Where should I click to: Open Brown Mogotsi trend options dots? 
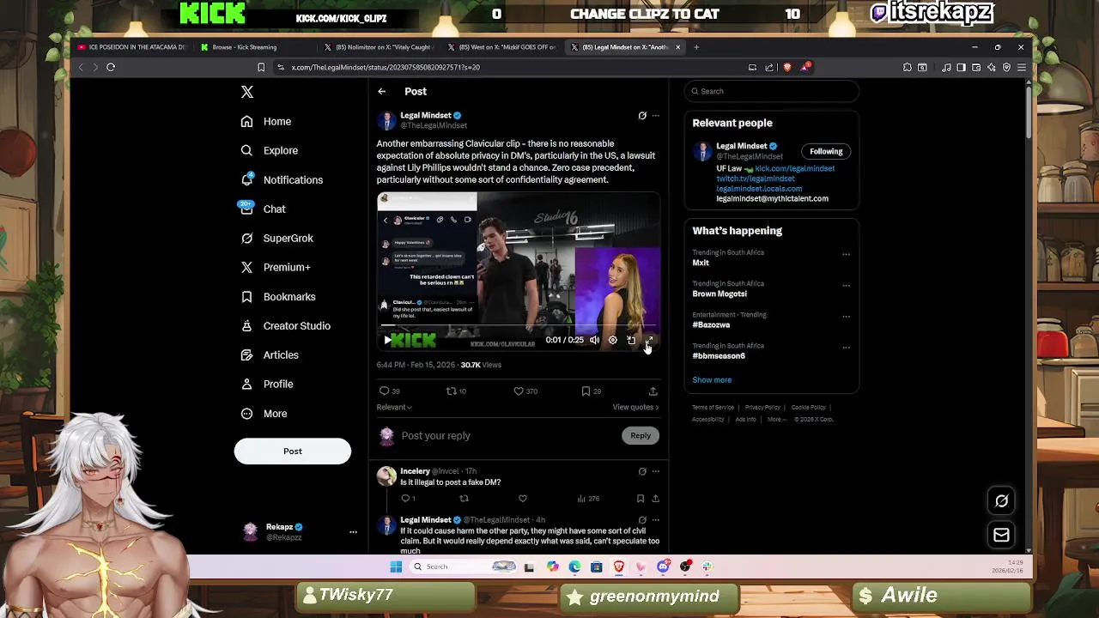pyautogui.click(x=846, y=286)
